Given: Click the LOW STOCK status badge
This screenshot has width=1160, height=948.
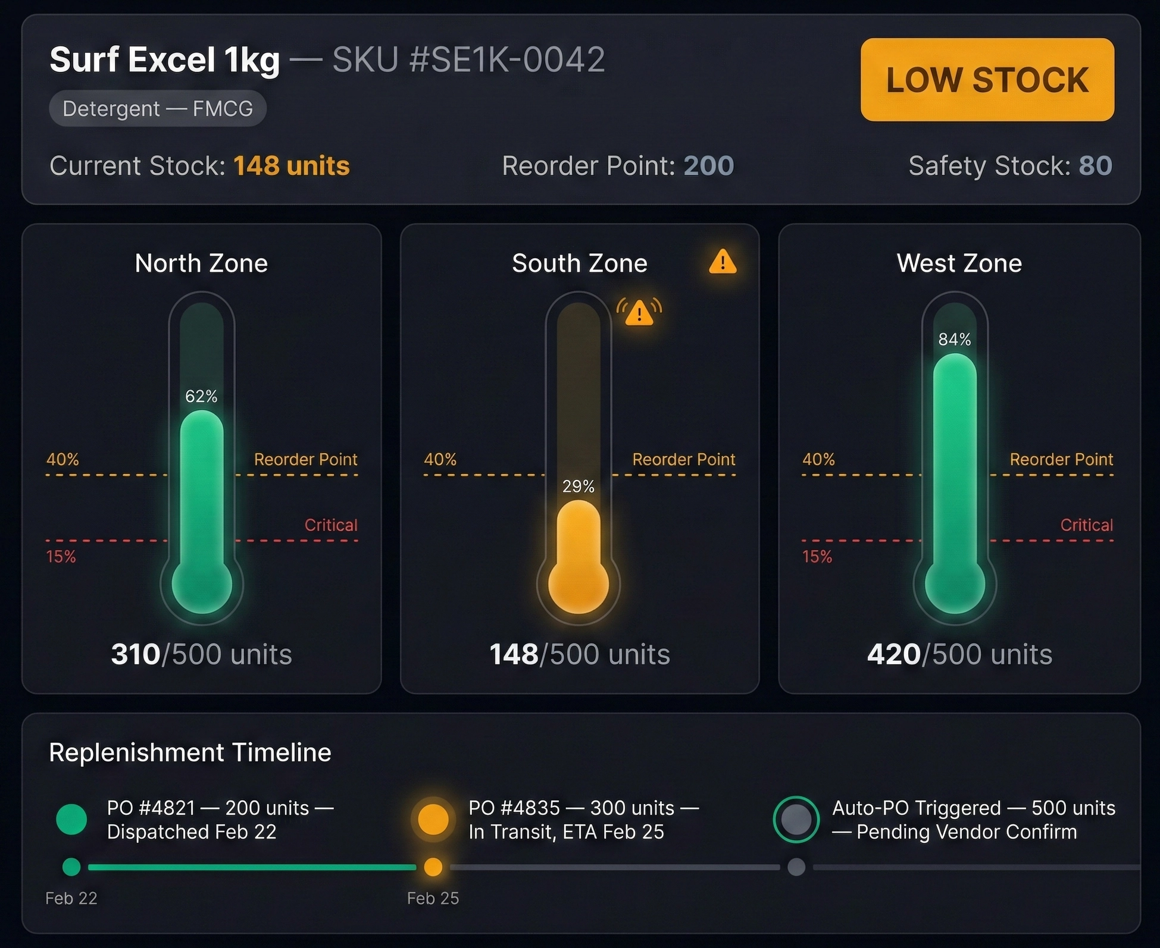Looking at the screenshot, I should click(986, 79).
